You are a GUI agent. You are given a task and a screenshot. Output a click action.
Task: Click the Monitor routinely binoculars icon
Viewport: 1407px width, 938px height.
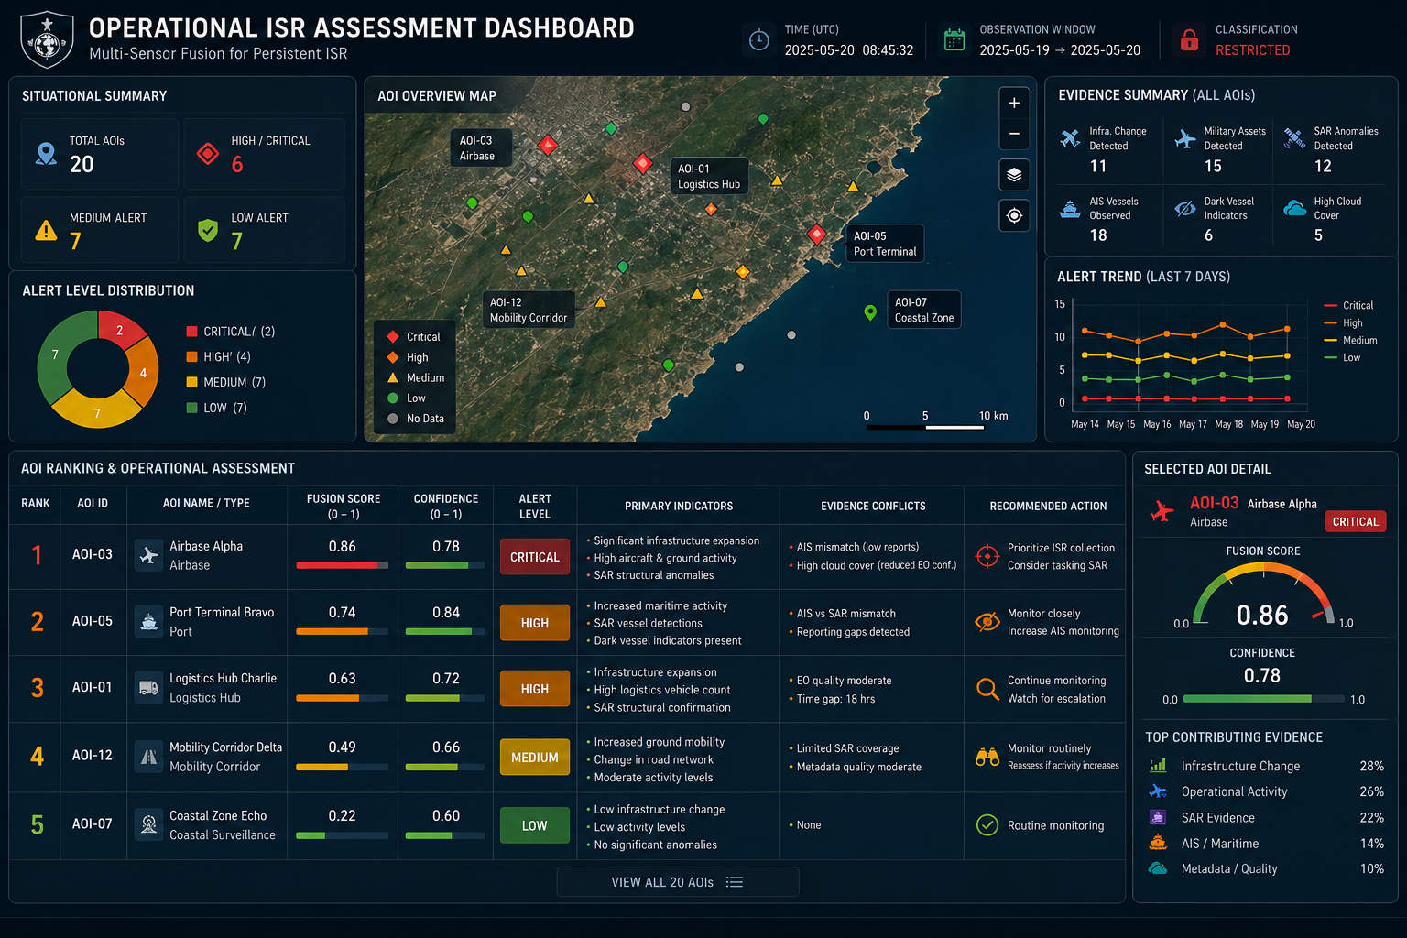click(987, 757)
